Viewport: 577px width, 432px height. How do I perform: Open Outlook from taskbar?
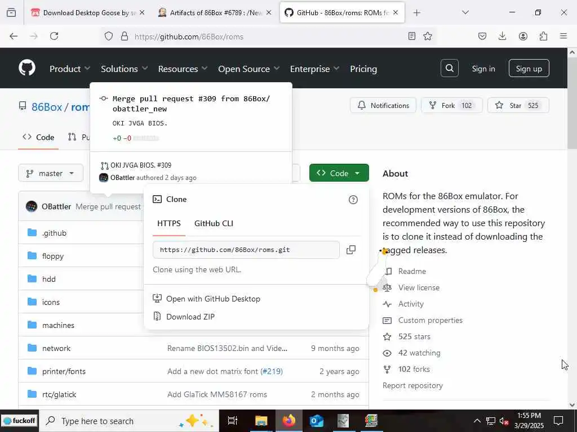316,421
